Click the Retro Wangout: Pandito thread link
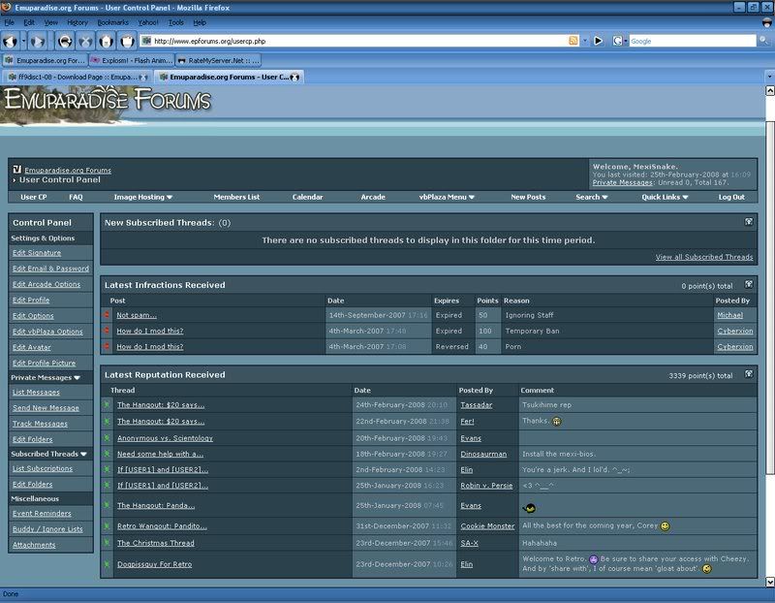 [162, 526]
